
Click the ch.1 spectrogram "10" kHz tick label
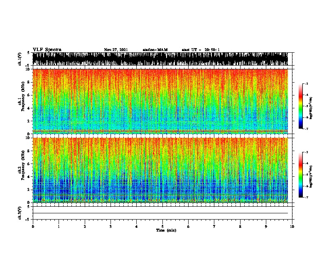coord(28,69)
